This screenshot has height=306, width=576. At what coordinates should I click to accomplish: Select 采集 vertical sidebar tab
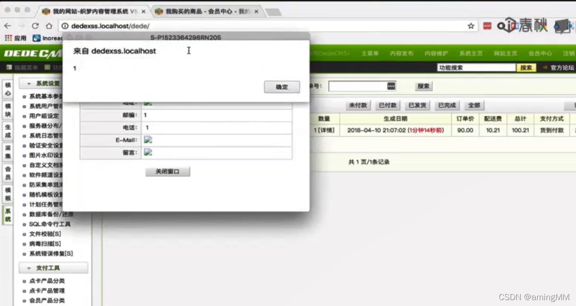8,152
